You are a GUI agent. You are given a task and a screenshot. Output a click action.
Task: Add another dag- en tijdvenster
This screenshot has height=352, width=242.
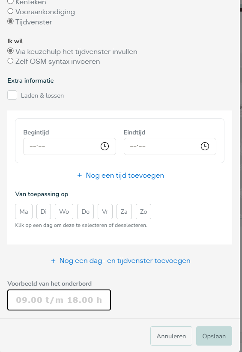(120, 261)
